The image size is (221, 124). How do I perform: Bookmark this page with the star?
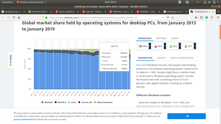172,18
